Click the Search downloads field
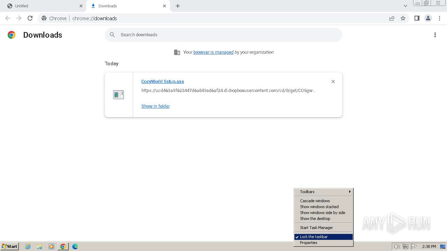The width and height of the screenshot is (447, 251). tap(223, 35)
